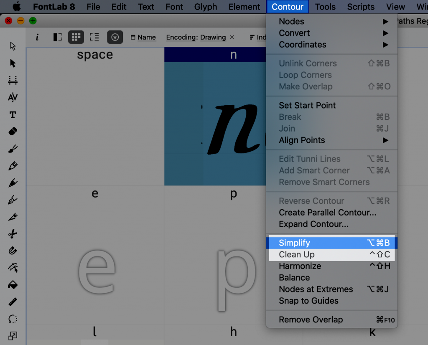Open the Apple menu
Screen dimensions: 428x345
coord(17,7)
